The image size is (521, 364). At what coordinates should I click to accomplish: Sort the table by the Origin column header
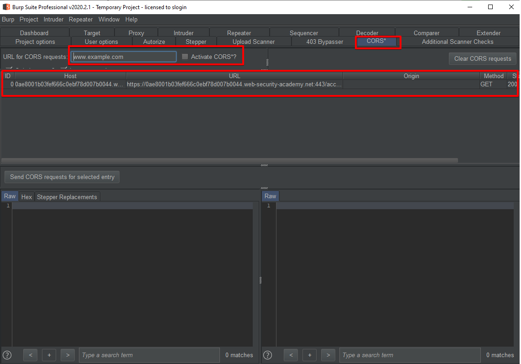pyautogui.click(x=412, y=76)
